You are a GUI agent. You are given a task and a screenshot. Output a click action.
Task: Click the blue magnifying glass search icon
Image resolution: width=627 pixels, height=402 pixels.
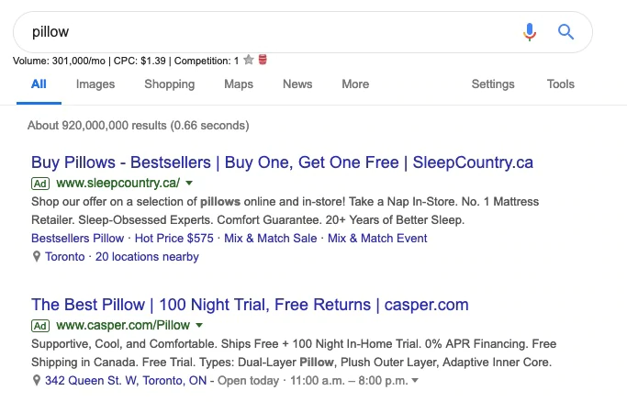(x=565, y=32)
